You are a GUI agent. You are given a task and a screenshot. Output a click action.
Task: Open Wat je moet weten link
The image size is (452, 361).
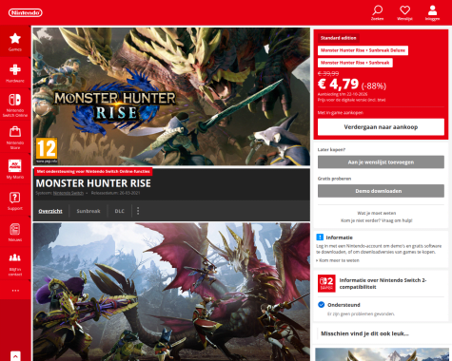pos(377,213)
